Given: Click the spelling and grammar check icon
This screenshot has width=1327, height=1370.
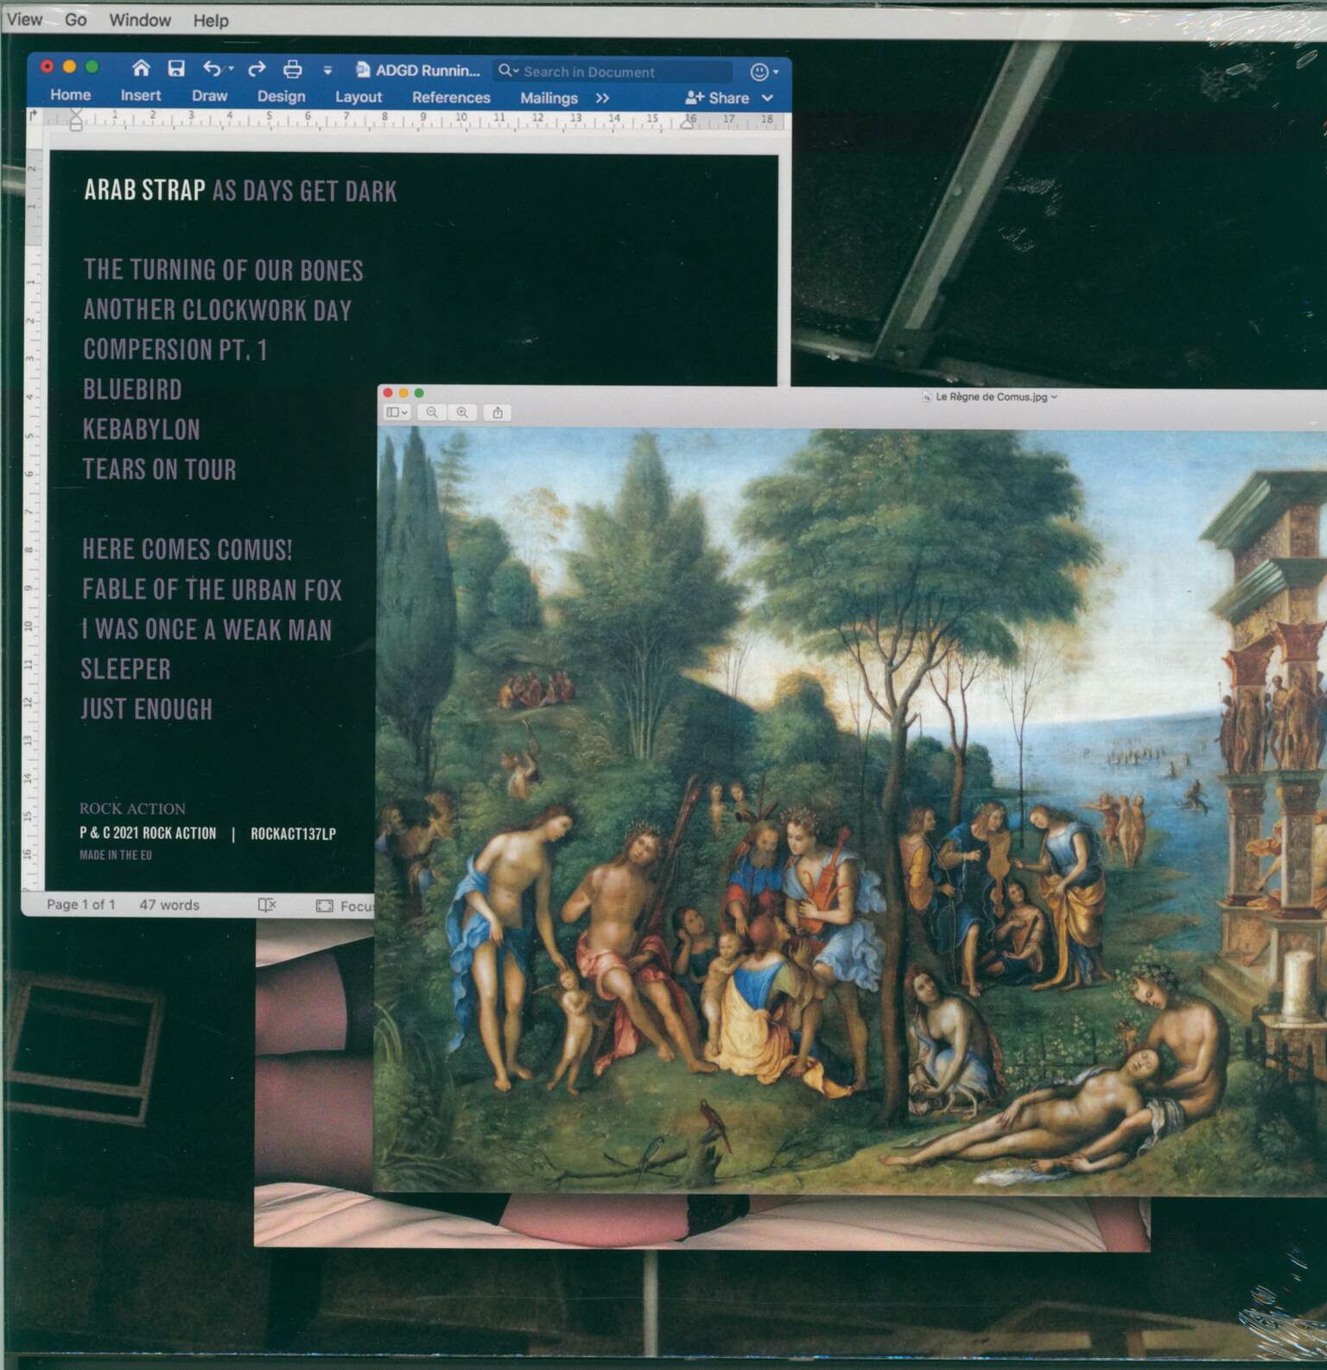Looking at the screenshot, I should point(267,905).
